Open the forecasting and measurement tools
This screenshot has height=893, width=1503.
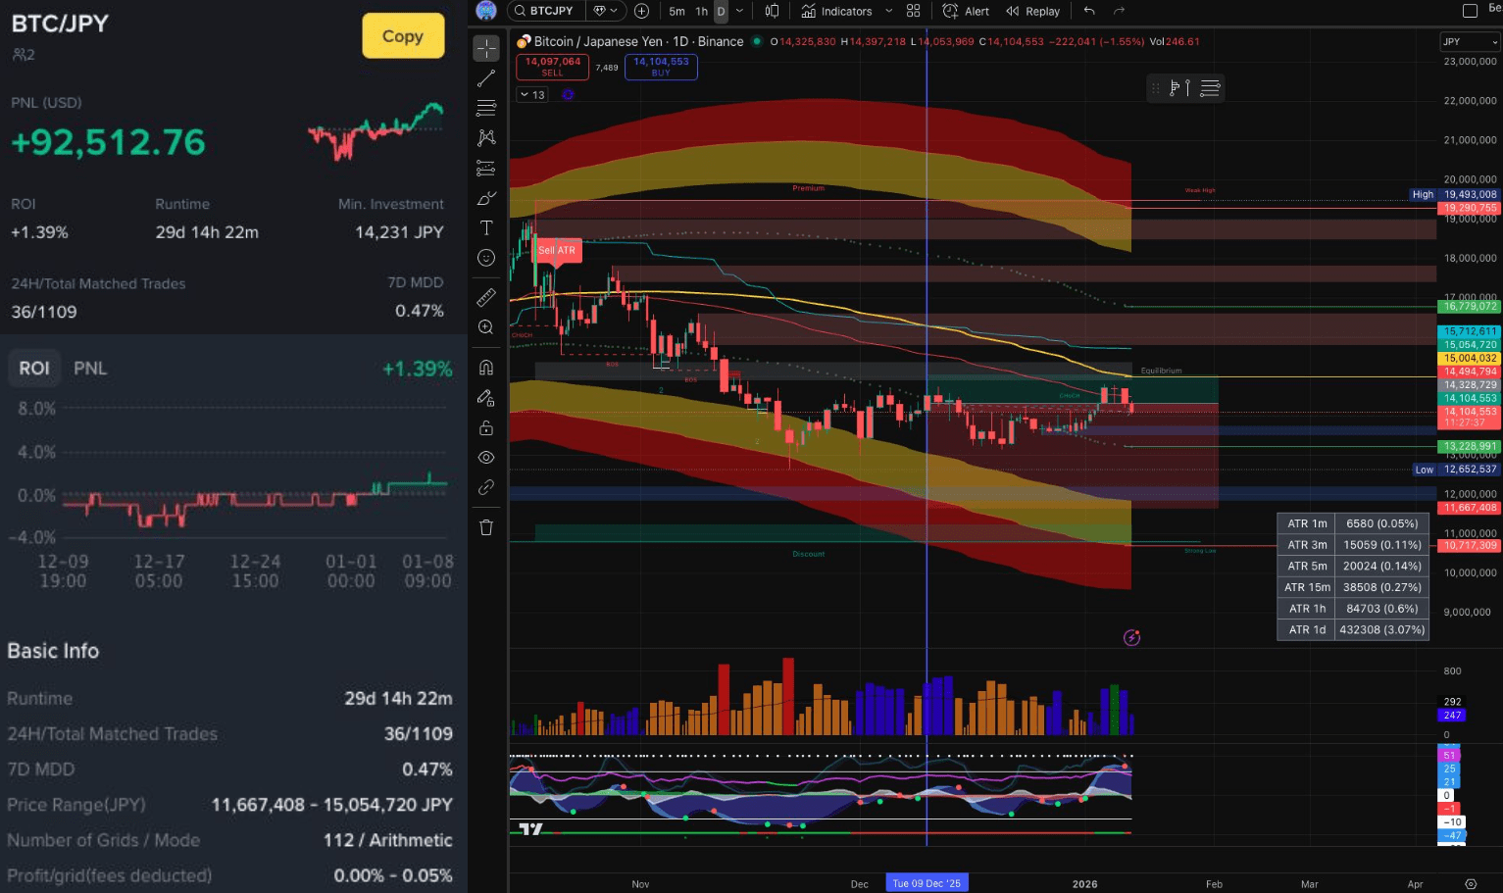coord(486,168)
